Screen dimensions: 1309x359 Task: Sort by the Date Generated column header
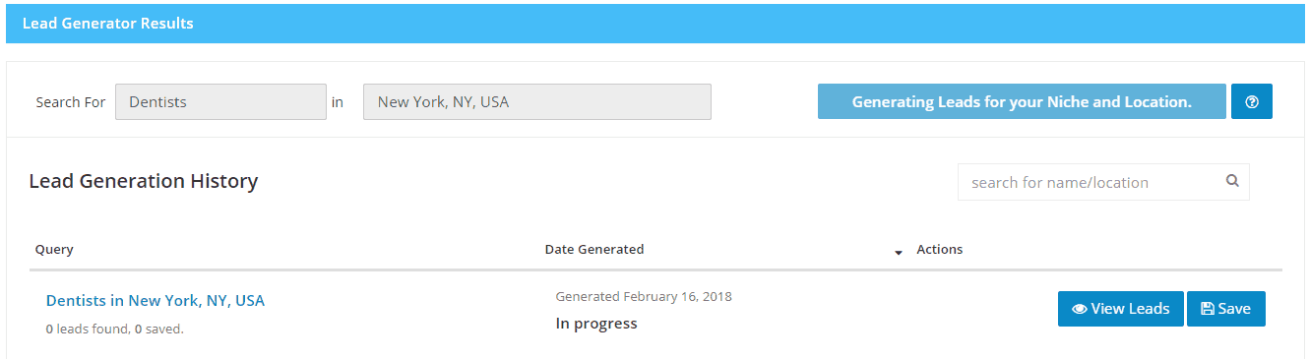tap(594, 249)
